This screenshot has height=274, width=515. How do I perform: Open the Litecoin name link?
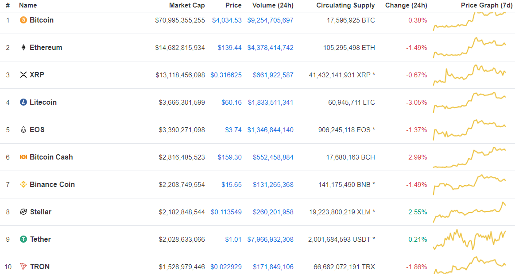[x=43, y=102]
